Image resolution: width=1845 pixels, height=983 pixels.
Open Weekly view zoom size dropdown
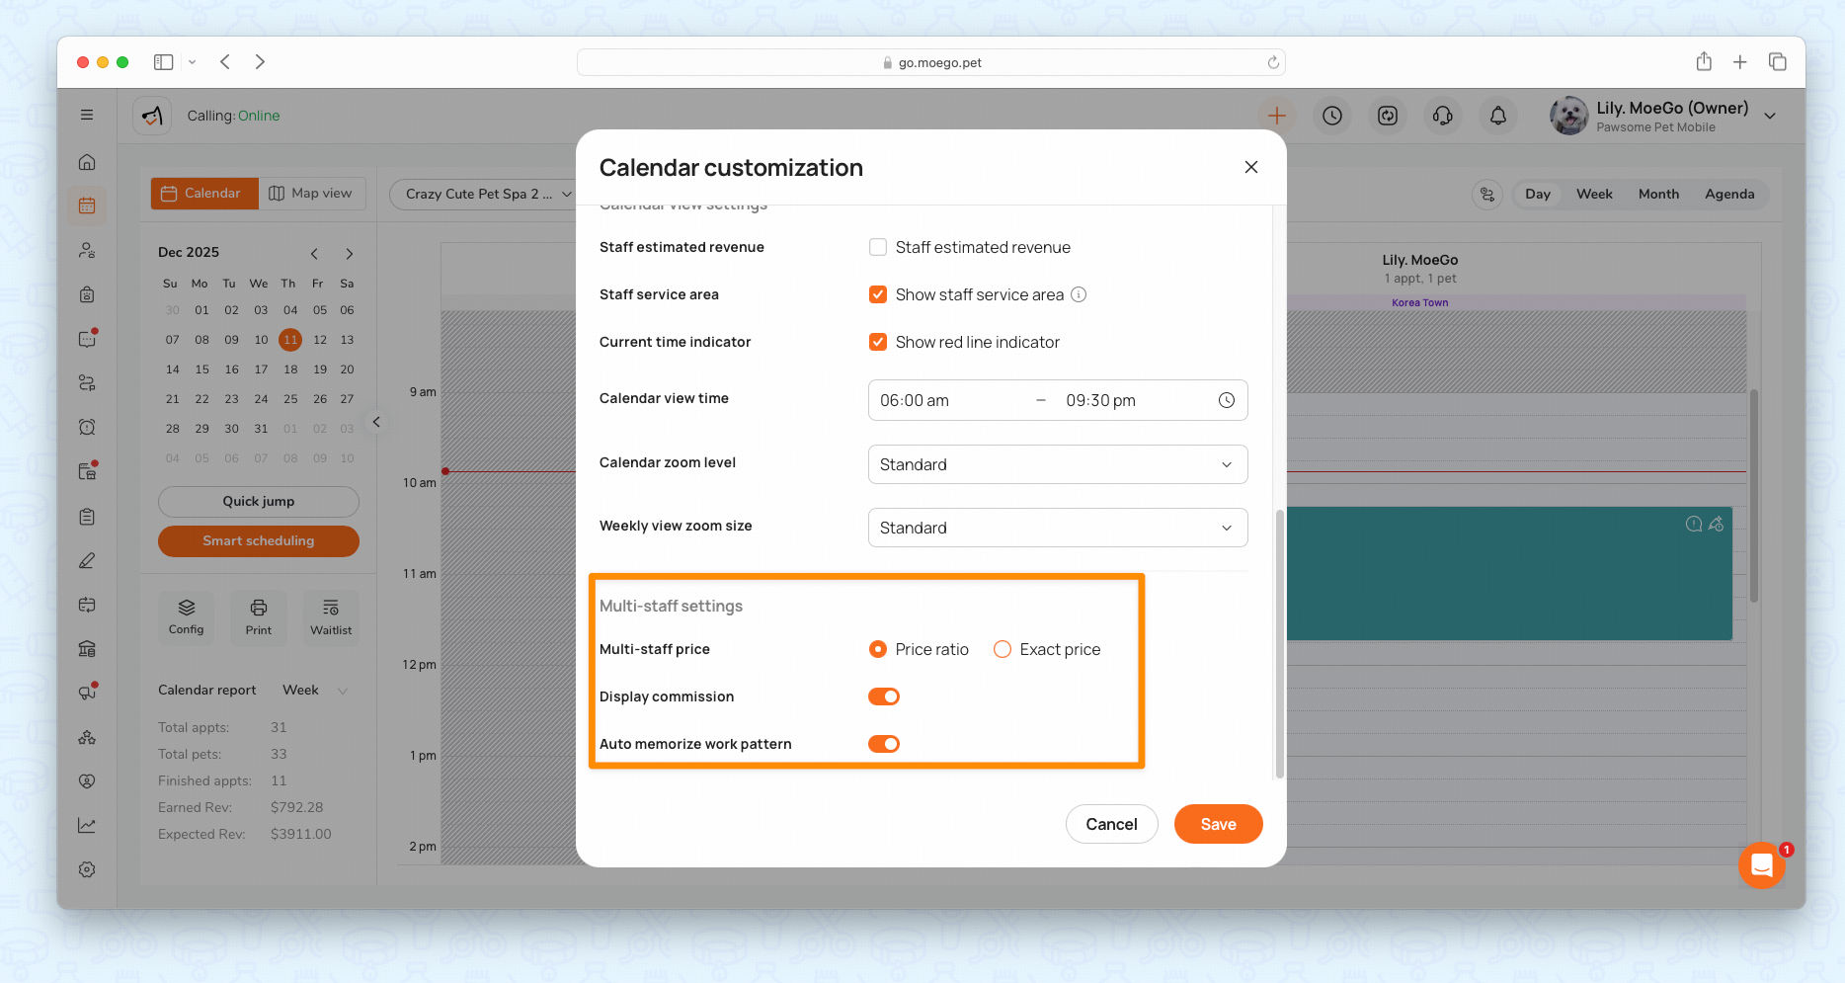(x=1057, y=528)
